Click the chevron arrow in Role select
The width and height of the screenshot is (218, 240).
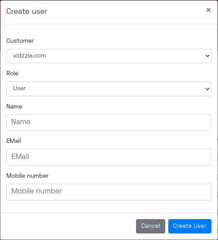208,89
